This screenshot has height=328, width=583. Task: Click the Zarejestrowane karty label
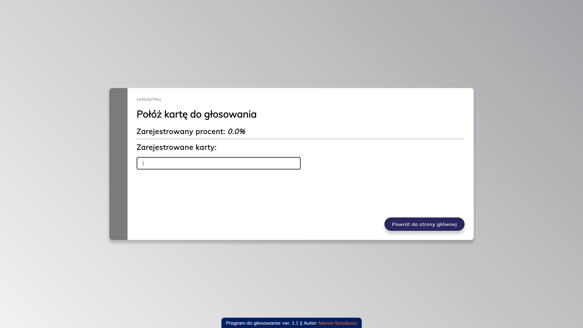[x=176, y=147]
